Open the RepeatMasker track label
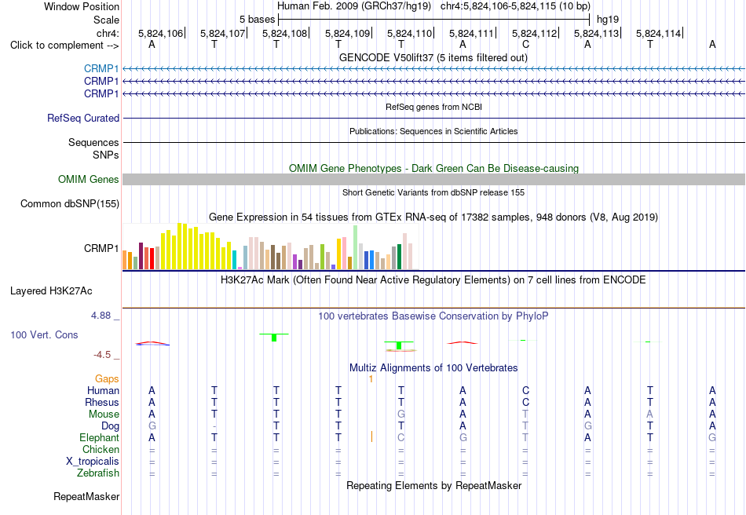 coord(86,496)
